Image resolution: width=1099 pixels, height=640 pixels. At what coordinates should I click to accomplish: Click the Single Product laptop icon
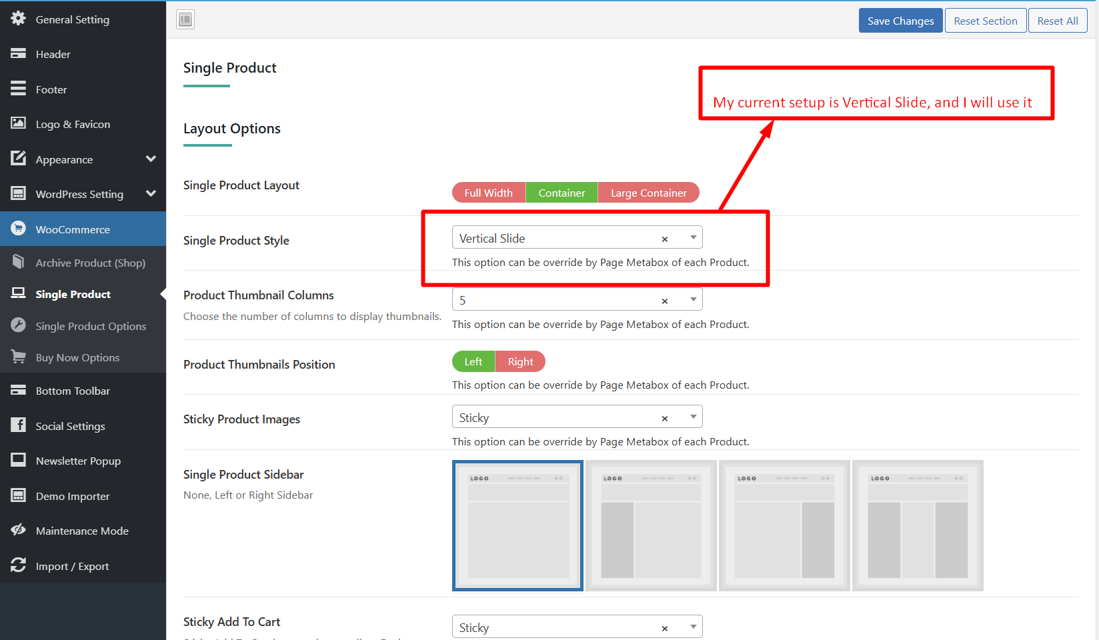coord(18,293)
